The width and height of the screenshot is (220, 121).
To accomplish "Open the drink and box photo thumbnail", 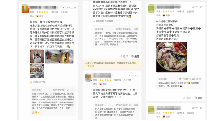I will coord(52,57).
